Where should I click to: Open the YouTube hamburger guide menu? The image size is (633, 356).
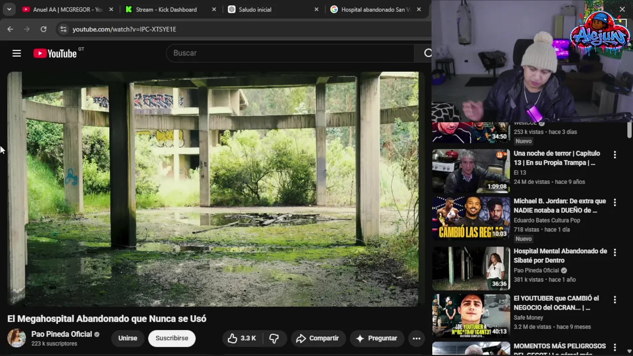click(17, 53)
